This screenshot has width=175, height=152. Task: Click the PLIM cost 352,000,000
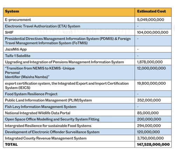[x=149, y=100]
